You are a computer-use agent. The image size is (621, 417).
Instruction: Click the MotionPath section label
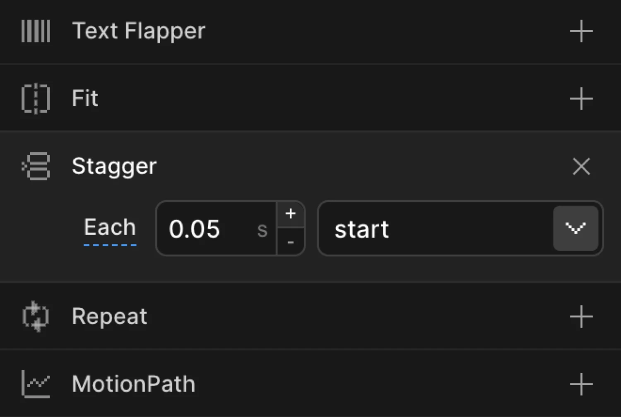coord(134,384)
